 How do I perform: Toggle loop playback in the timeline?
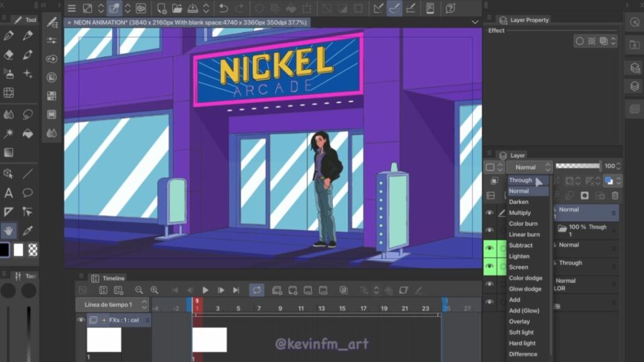256,290
